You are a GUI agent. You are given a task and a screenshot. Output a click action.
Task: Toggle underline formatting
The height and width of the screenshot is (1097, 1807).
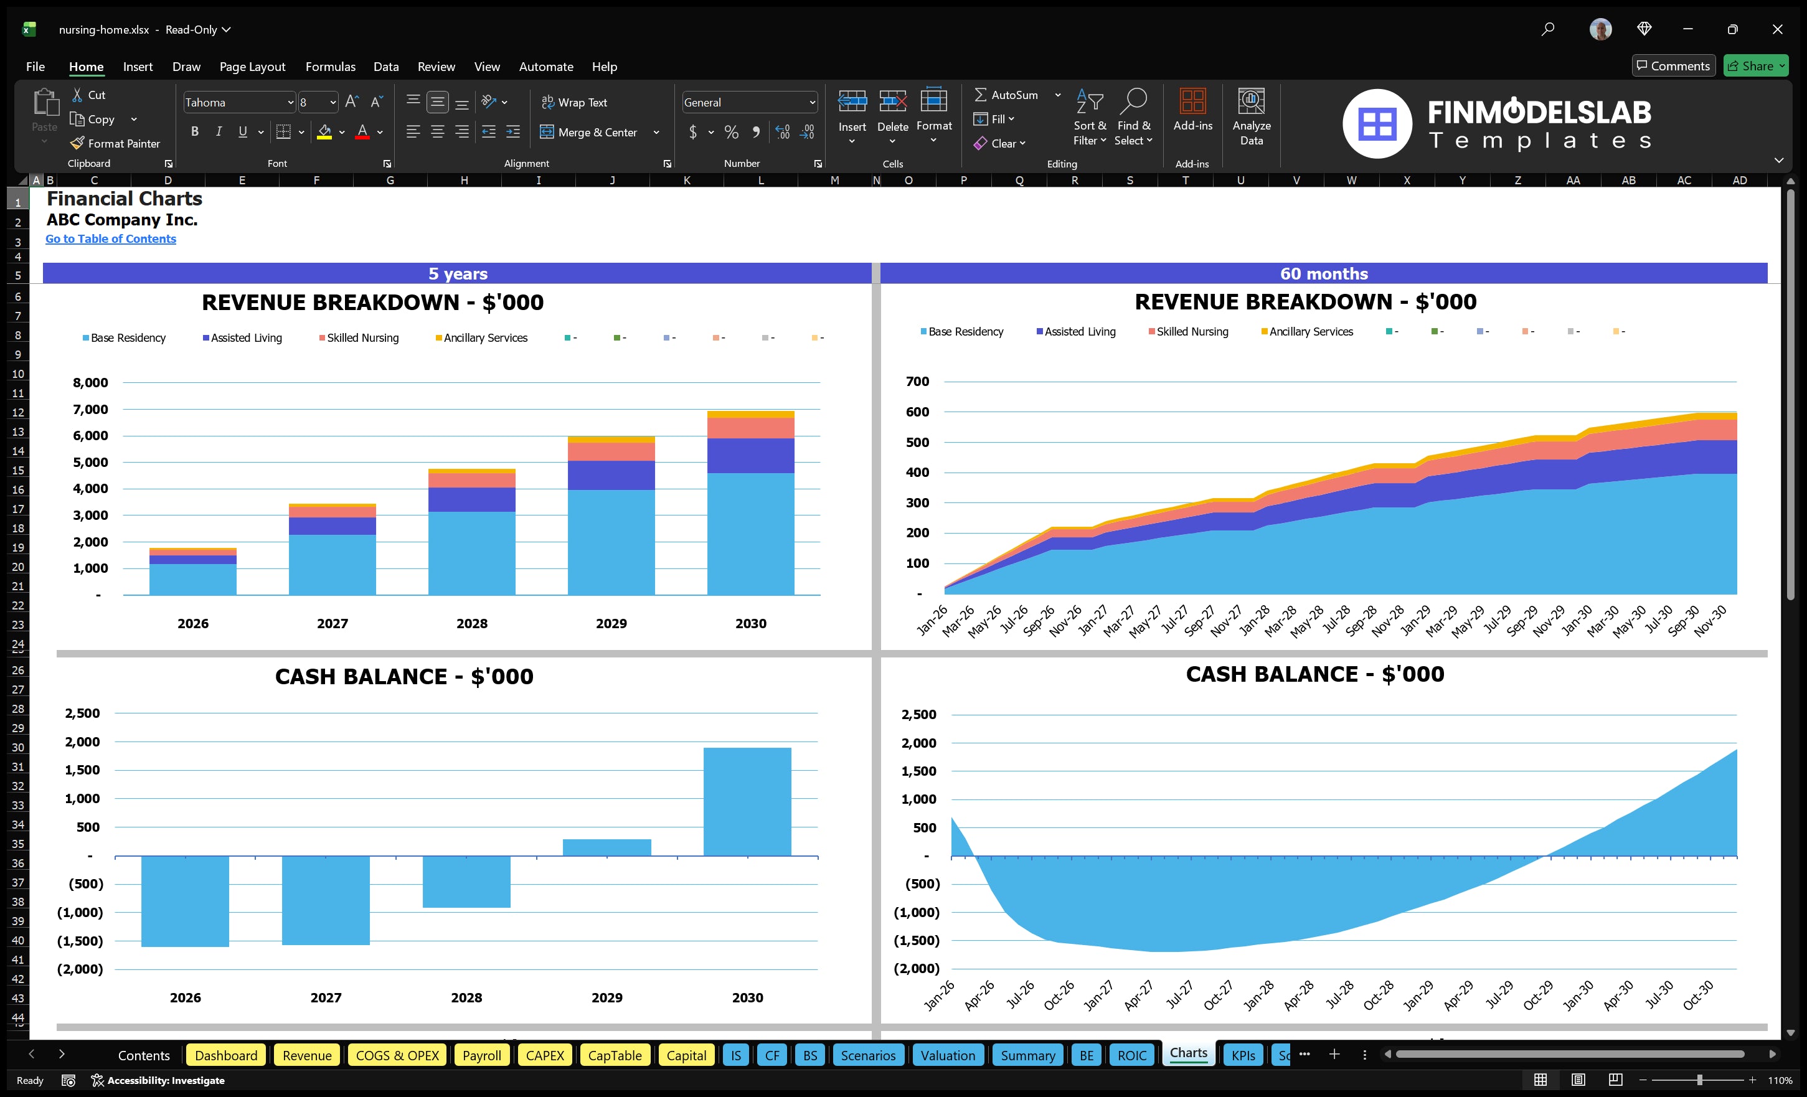pos(242,131)
